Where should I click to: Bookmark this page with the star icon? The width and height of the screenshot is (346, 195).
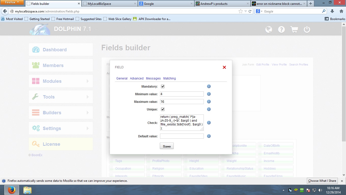click(x=241, y=11)
